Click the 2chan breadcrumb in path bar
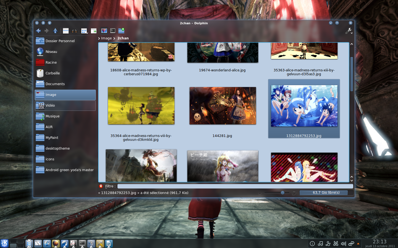 click(x=123, y=38)
